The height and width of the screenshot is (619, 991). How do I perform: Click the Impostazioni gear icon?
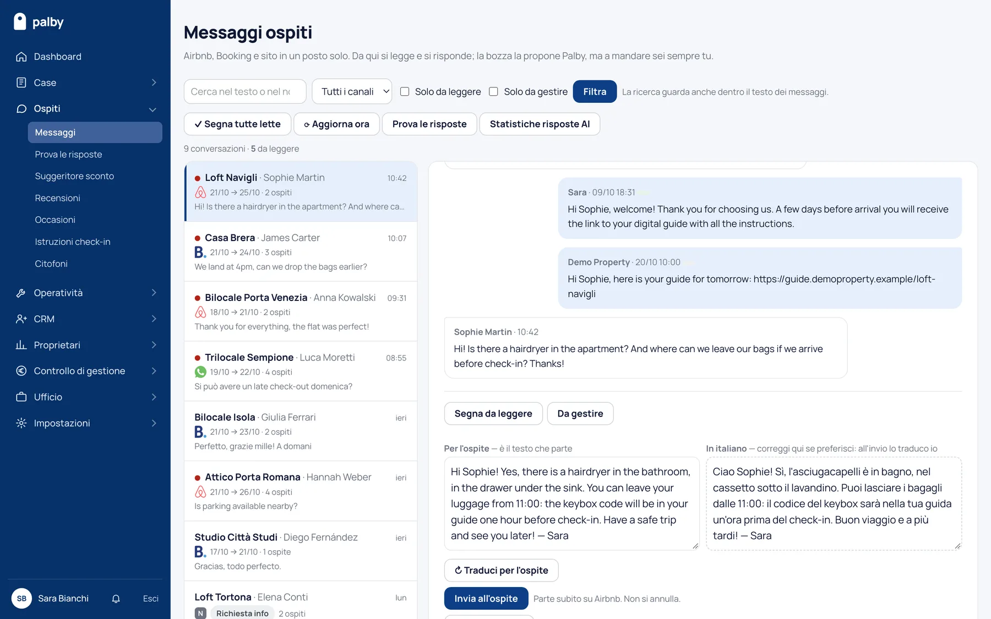(21, 423)
